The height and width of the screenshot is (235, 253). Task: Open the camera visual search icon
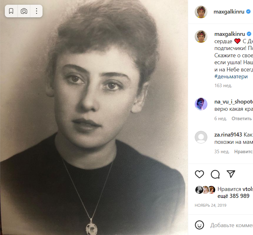pyautogui.click(x=24, y=11)
